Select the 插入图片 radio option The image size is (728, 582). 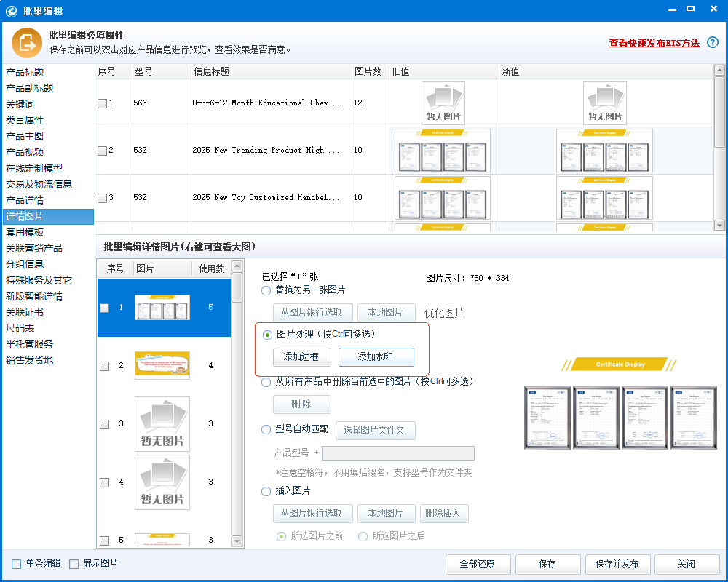(266, 492)
